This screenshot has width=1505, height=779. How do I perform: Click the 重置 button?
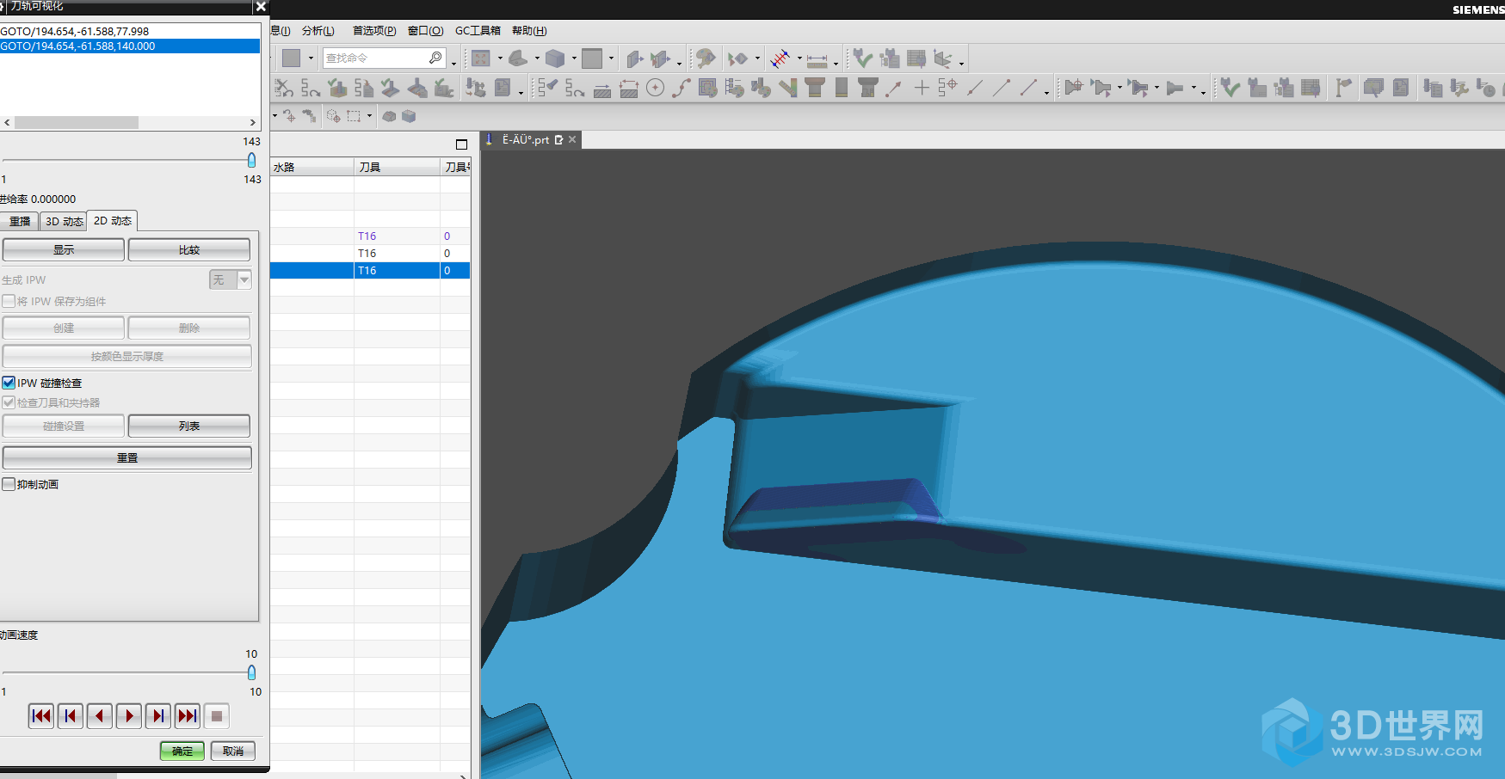127,457
